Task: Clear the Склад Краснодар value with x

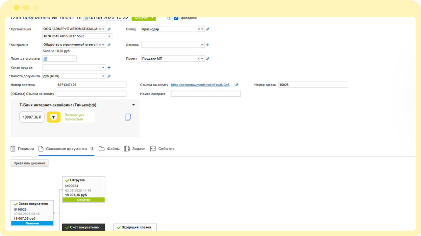Action: (x=199, y=29)
